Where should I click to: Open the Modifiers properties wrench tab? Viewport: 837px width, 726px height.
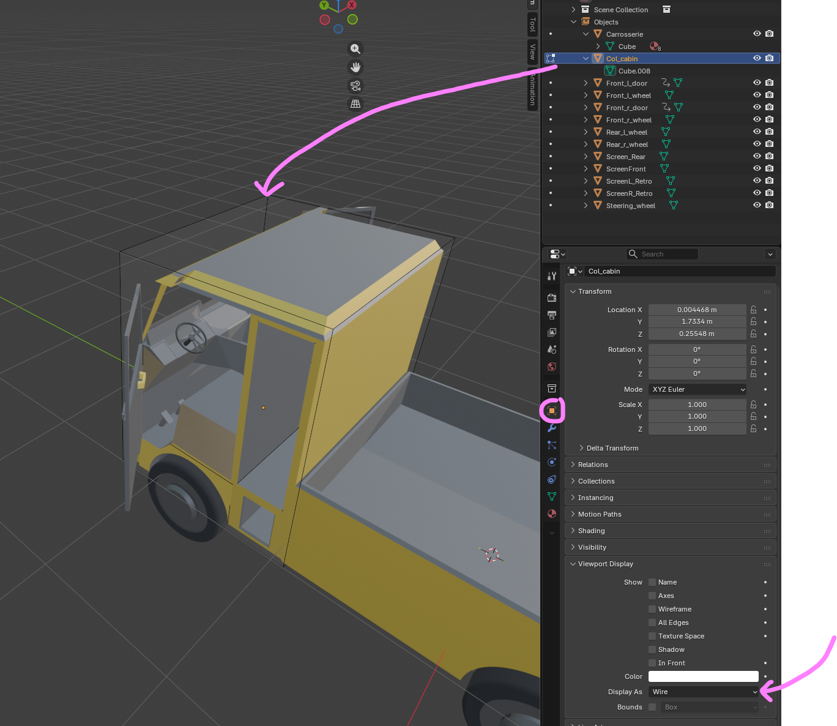pos(552,428)
